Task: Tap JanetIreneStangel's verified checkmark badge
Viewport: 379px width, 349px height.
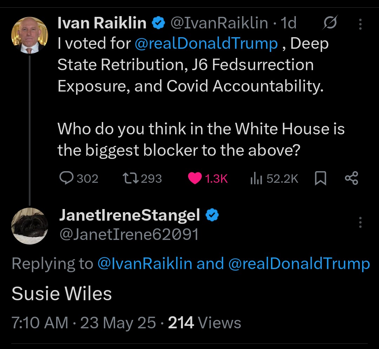Action: coord(212,215)
